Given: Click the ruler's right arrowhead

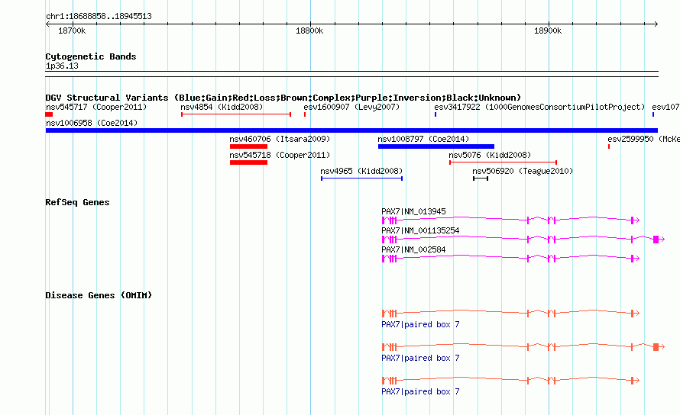Looking at the screenshot, I should coord(656,24).
